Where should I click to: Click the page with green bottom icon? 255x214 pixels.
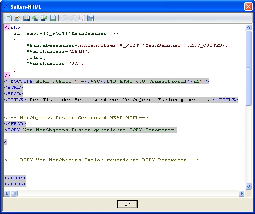click(x=53, y=18)
